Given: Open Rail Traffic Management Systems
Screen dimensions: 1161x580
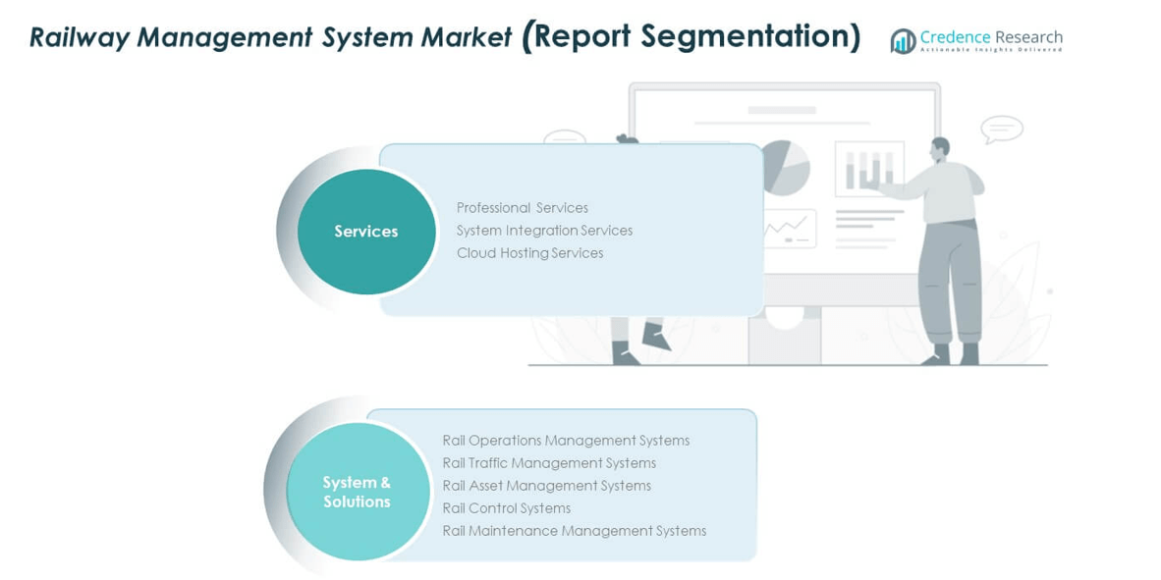Looking at the screenshot, I should pyautogui.click(x=549, y=463).
